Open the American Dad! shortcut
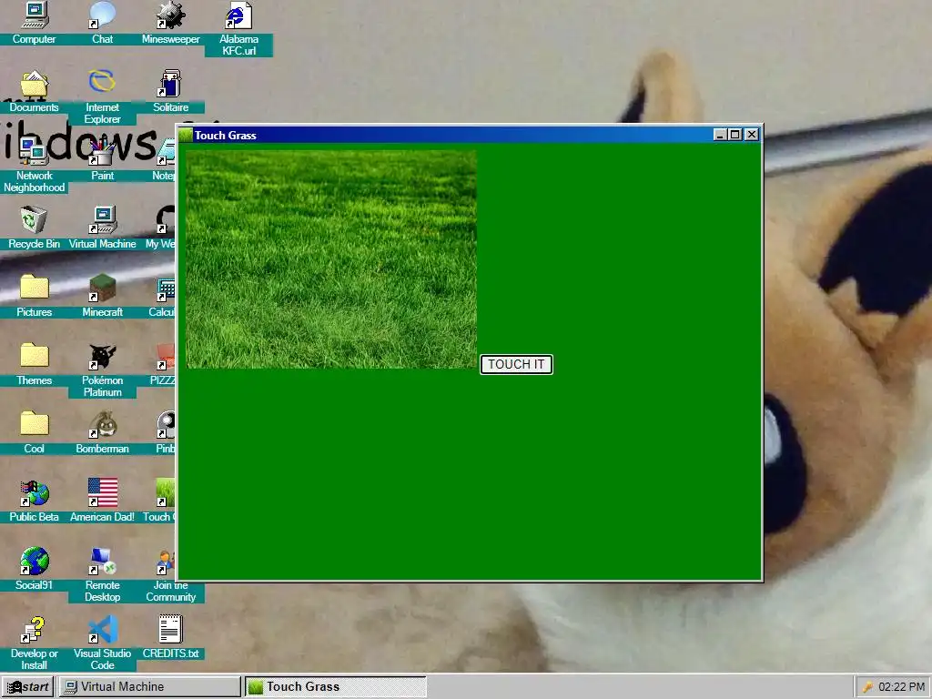 (102, 501)
